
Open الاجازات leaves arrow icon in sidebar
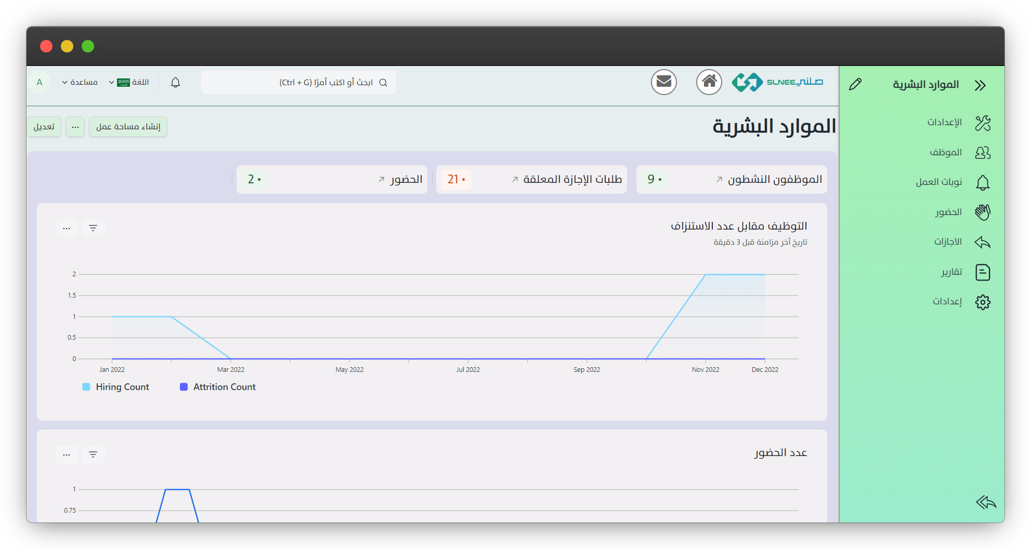tap(982, 242)
